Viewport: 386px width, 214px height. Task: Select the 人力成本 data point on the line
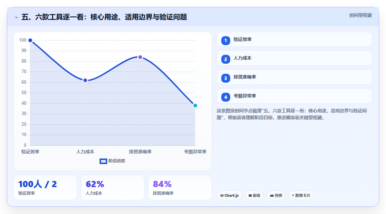point(85,80)
